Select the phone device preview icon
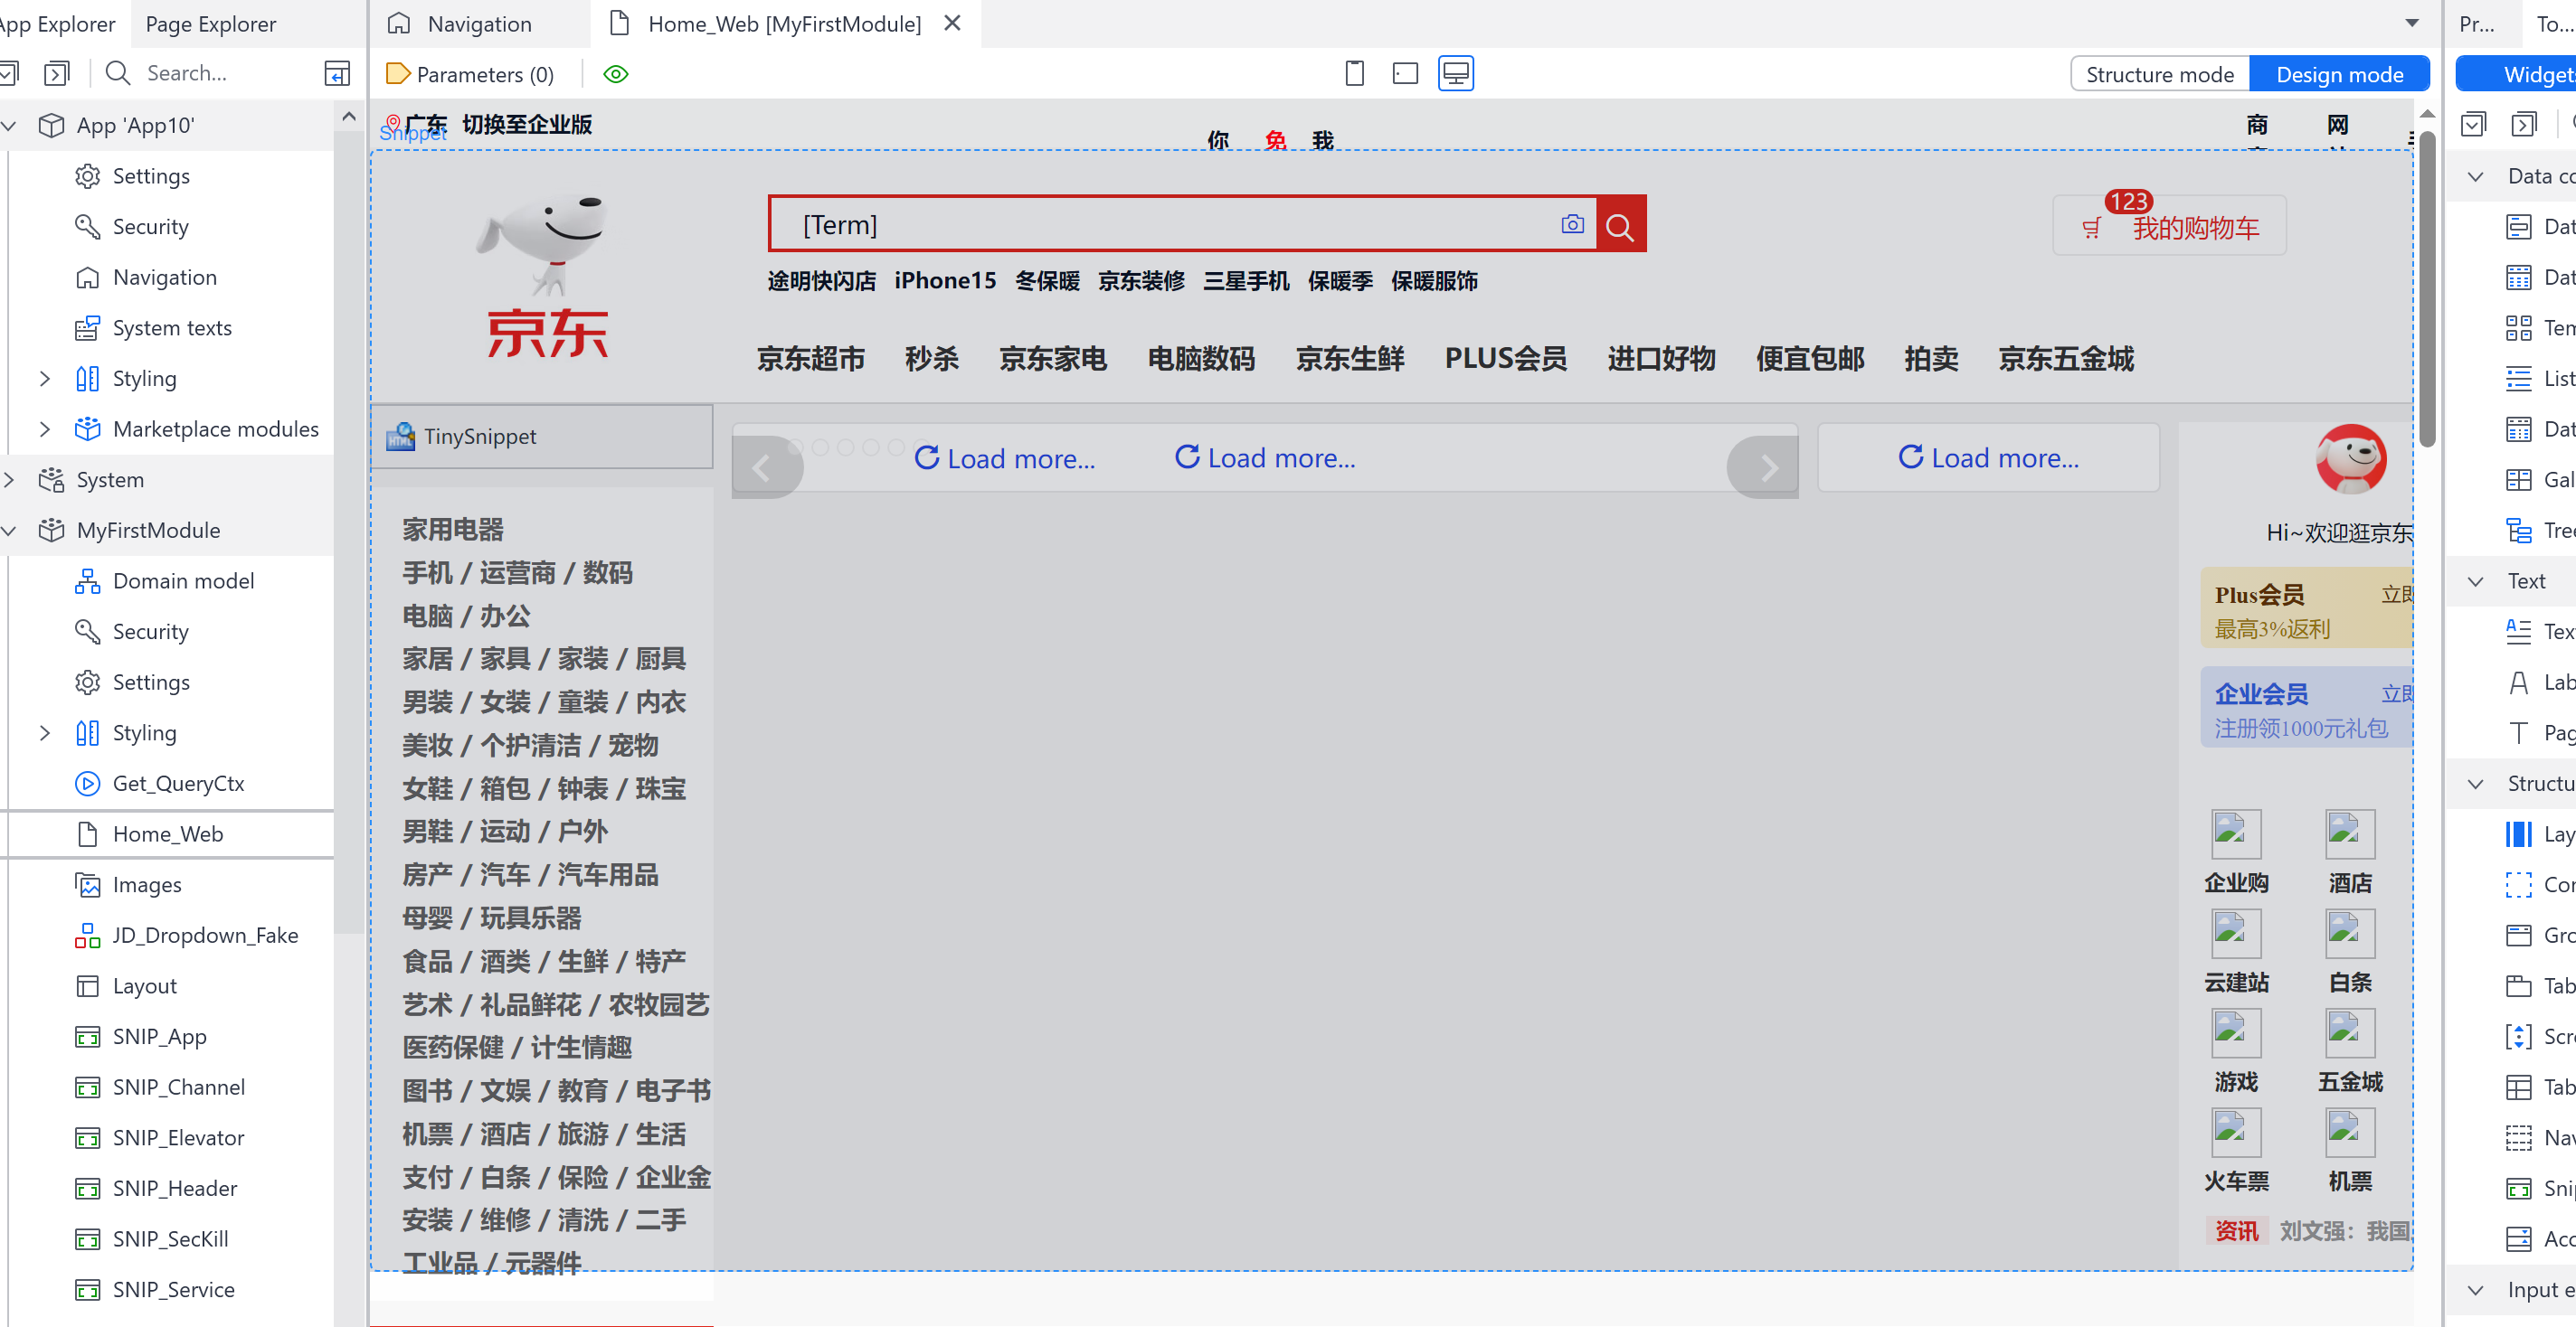 pos(1354,73)
